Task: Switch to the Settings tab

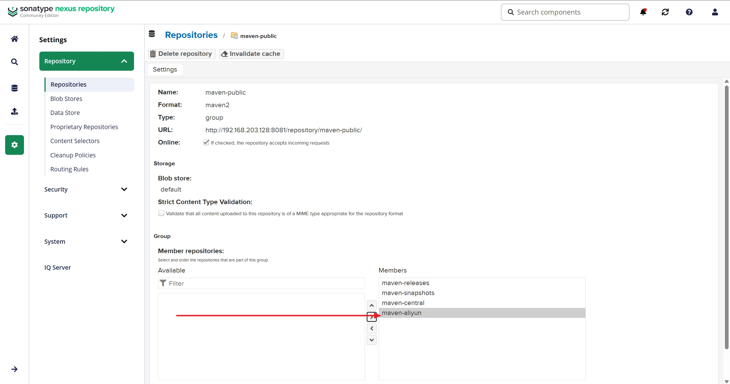Action: tap(165, 70)
